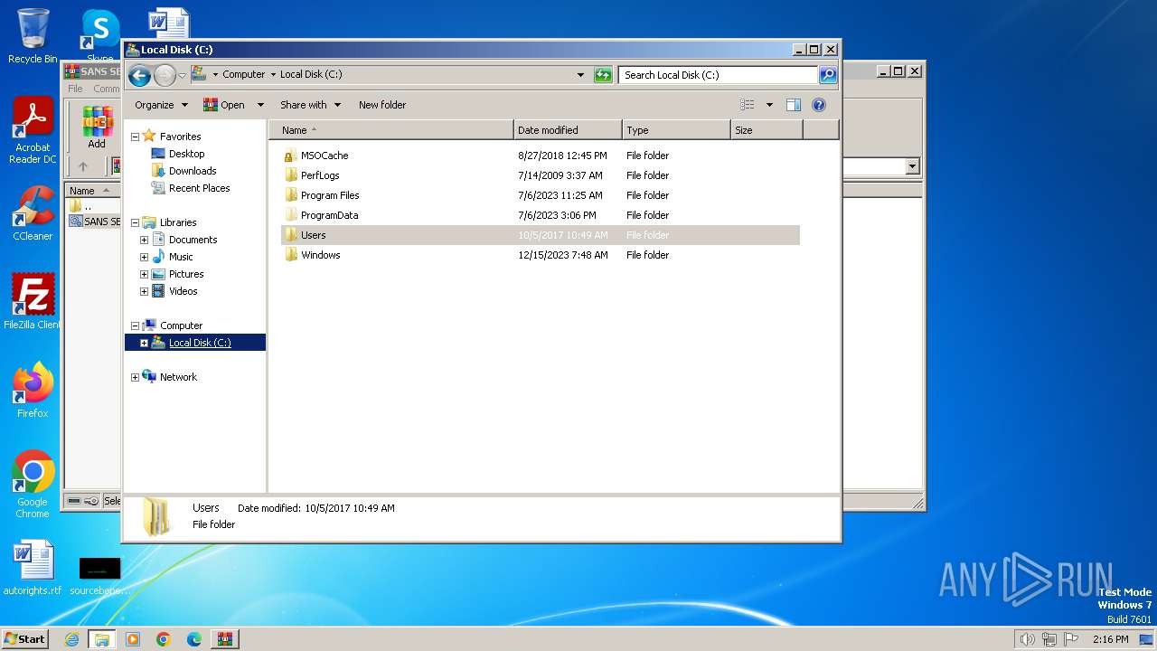
Task: Collapse the Favorites tree group
Action: (x=135, y=137)
